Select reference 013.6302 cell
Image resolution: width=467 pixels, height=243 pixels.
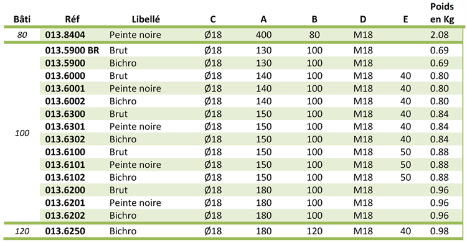coord(65,139)
